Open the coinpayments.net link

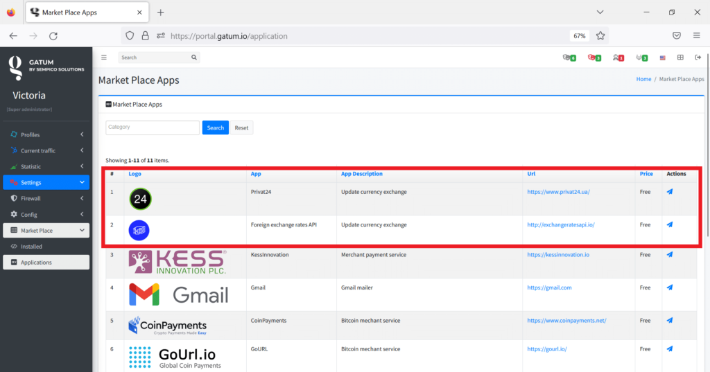(x=566, y=321)
